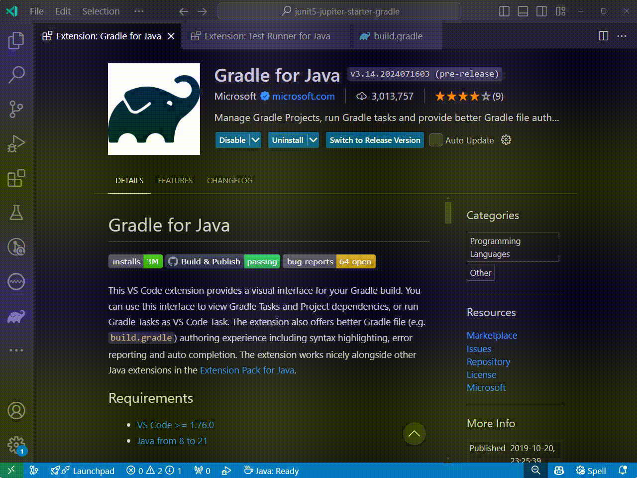Switch to the FEATURES tab
Screen dimensions: 637x478
(x=175, y=180)
